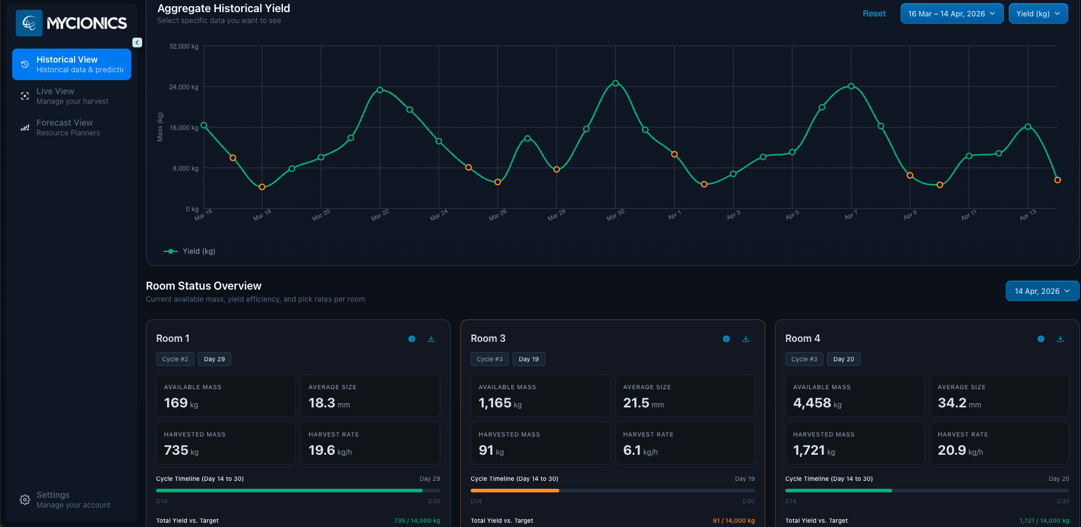The width and height of the screenshot is (1081, 527).
Task: Select the orange Apr 14 final data point
Action: point(1057,180)
